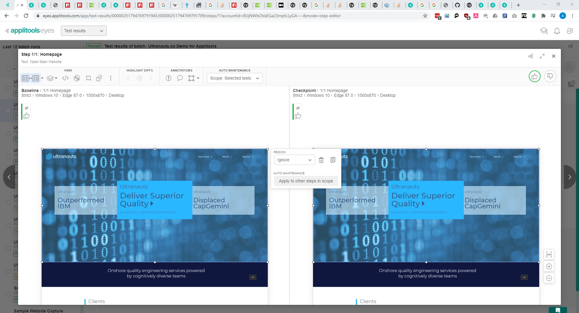Share this step using share icon
This screenshot has width=579, height=313.
pos(530,56)
